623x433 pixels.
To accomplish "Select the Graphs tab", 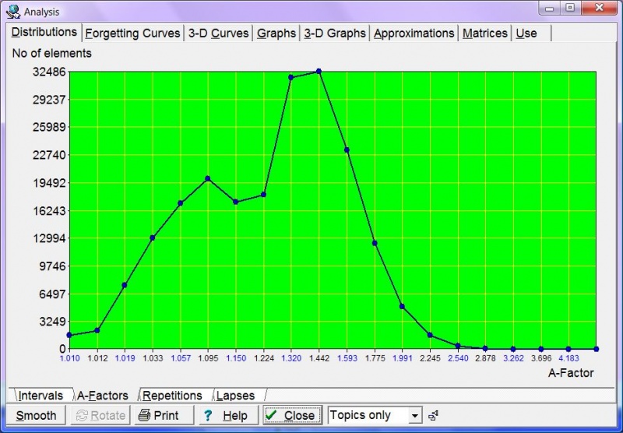I will pos(276,33).
